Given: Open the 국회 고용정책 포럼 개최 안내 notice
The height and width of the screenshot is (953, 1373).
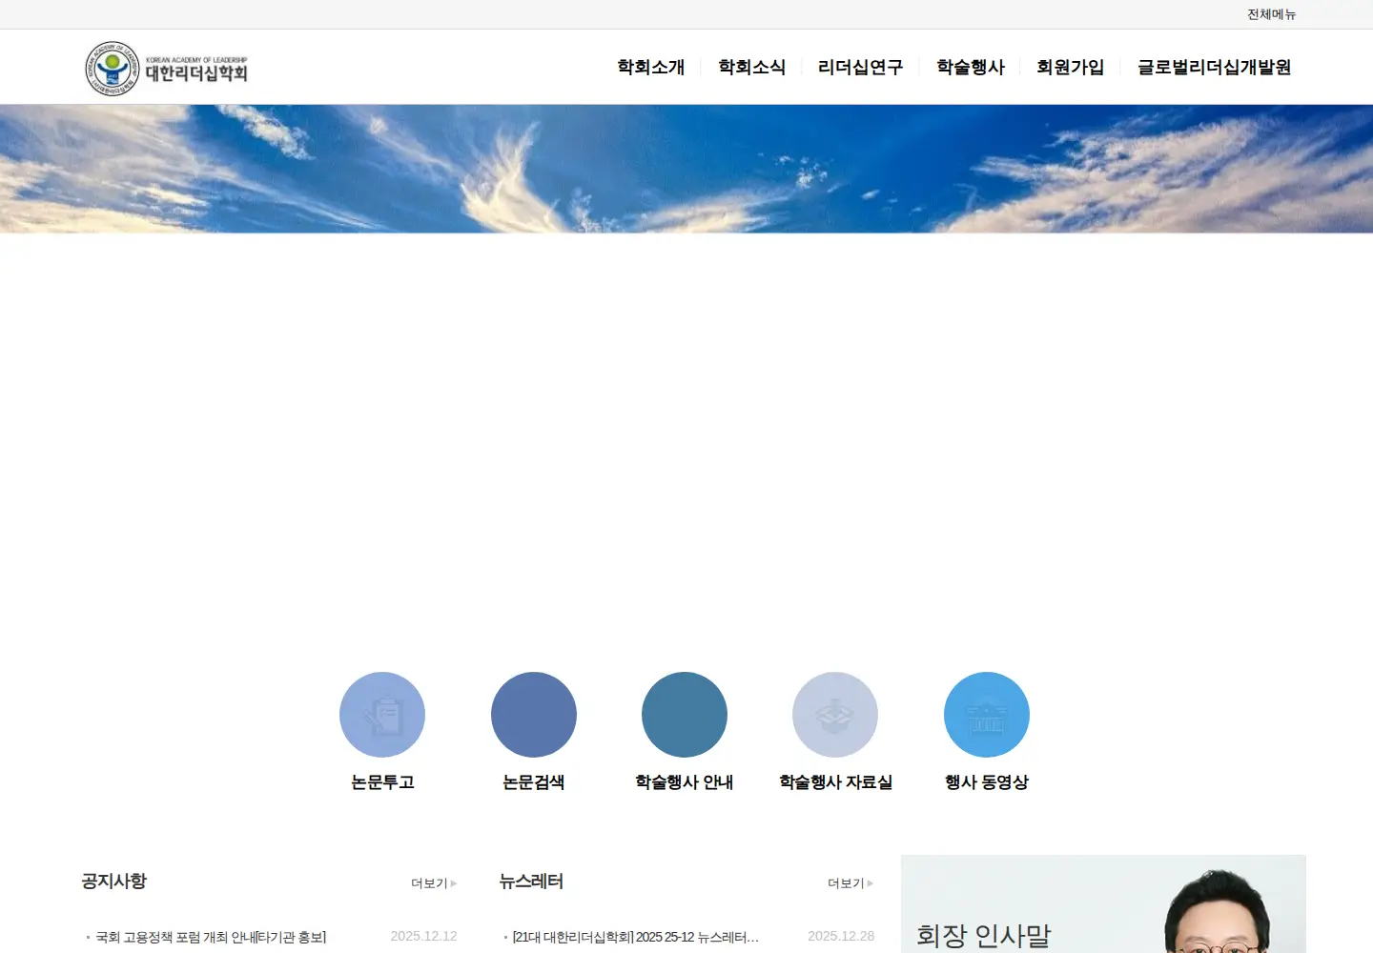Looking at the screenshot, I should 211,937.
